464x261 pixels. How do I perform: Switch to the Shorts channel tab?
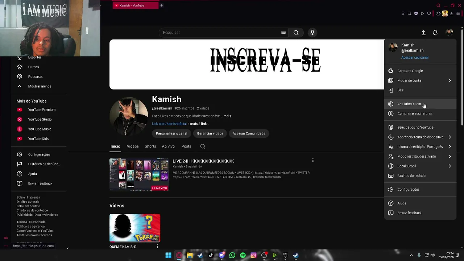coord(150,146)
